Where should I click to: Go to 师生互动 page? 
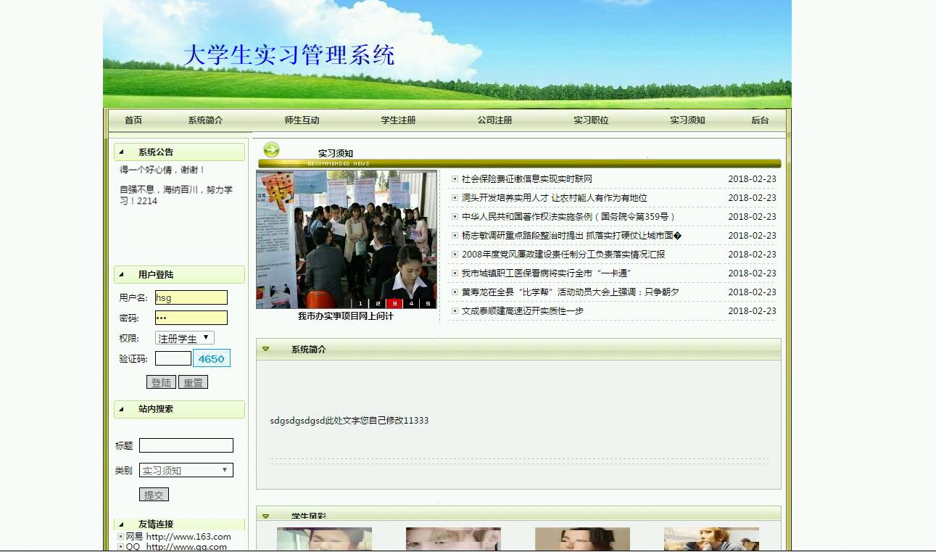302,120
